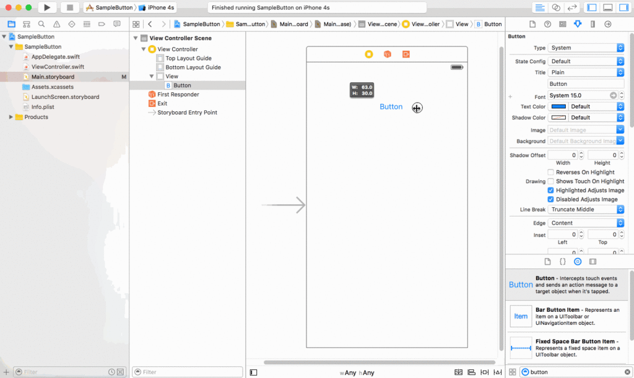
Task: Select Info.plist file
Action: coord(43,107)
